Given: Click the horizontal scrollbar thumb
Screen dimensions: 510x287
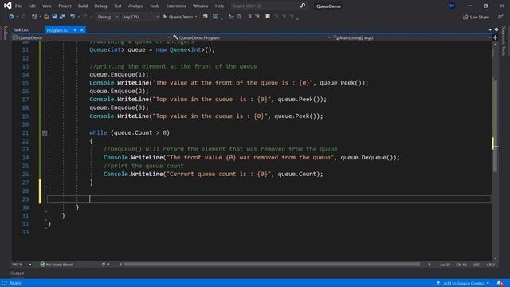Looking at the screenshot, I should (x=272, y=265).
